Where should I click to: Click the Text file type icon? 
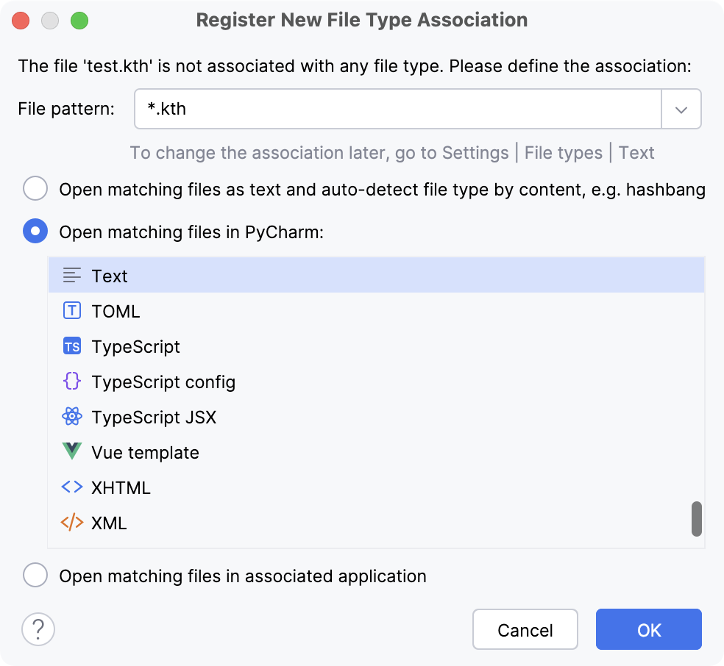click(x=71, y=275)
